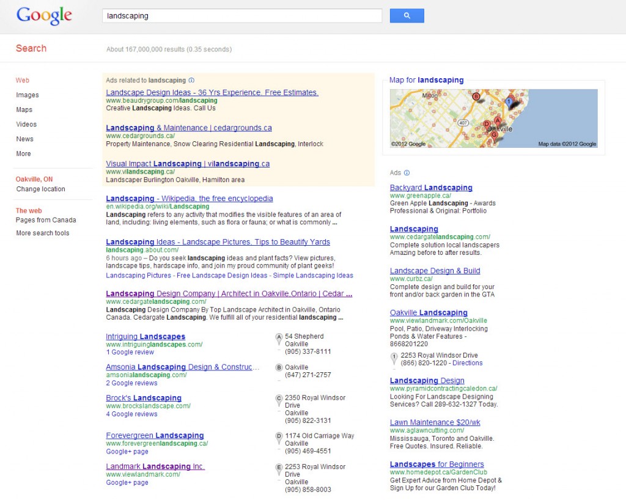Viewport: 626px width, 500px height.
Task: Open Google+ page under Forevergreen Landscaping
Action: pos(127,452)
